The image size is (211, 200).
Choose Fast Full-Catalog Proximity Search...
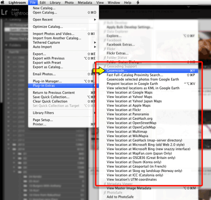(135, 75)
